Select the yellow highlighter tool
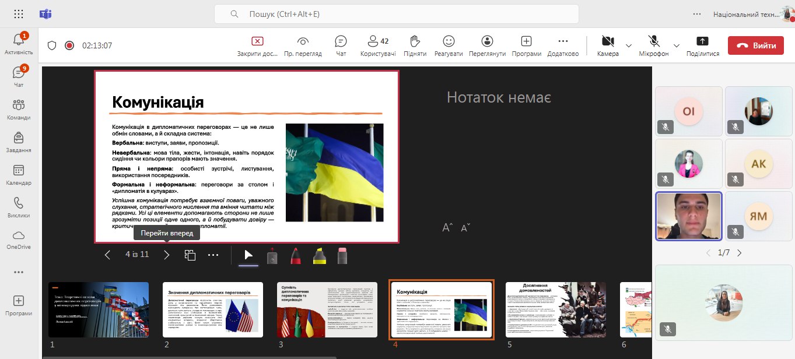 pyautogui.click(x=319, y=255)
